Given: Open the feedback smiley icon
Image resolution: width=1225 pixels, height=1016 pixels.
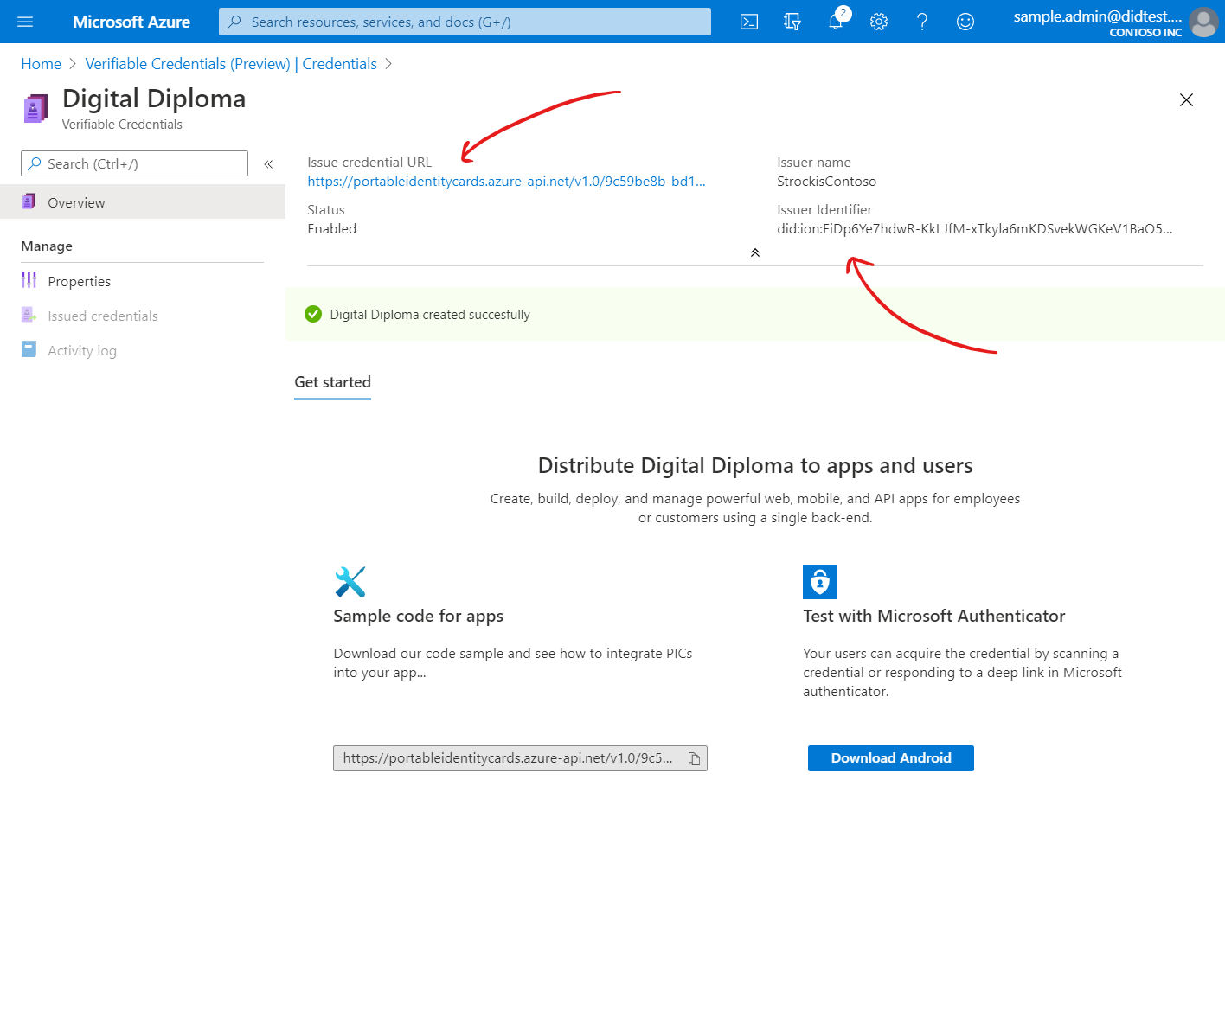Looking at the screenshot, I should [x=965, y=22].
